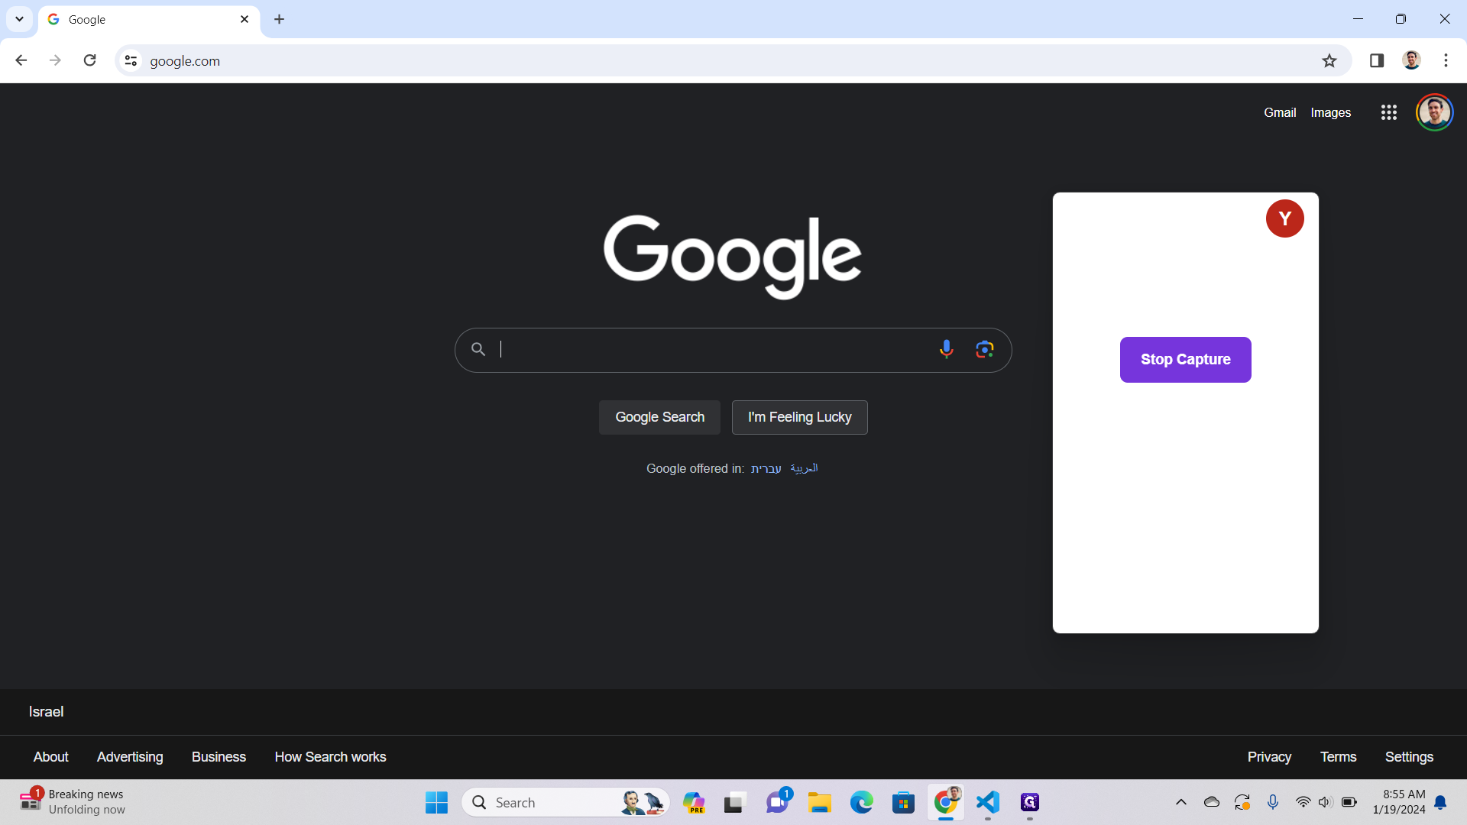
Task: Open the Terms footer link
Action: [x=1338, y=757]
